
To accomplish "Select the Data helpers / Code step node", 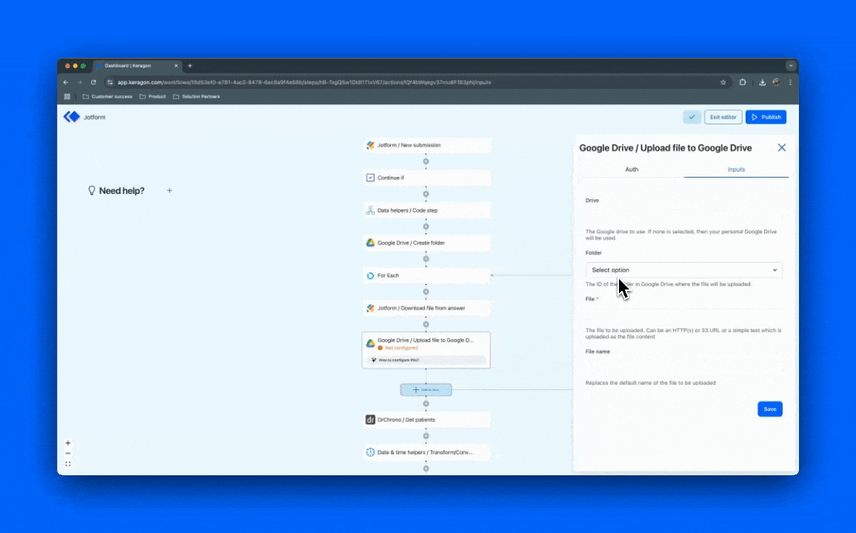I will [427, 210].
